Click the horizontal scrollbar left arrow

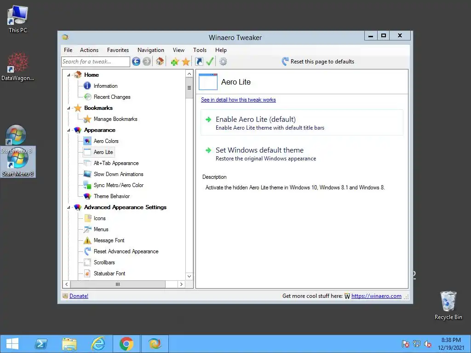66,284
